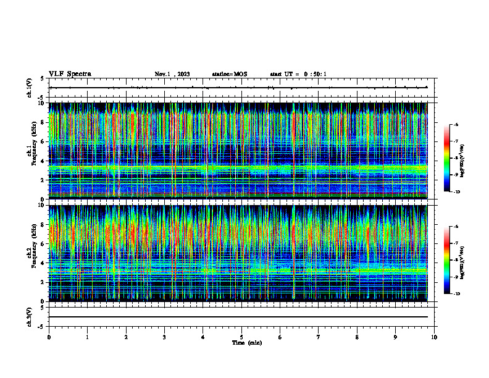
Task: Click the ch.3 voltage trace line
Action: coord(238,317)
